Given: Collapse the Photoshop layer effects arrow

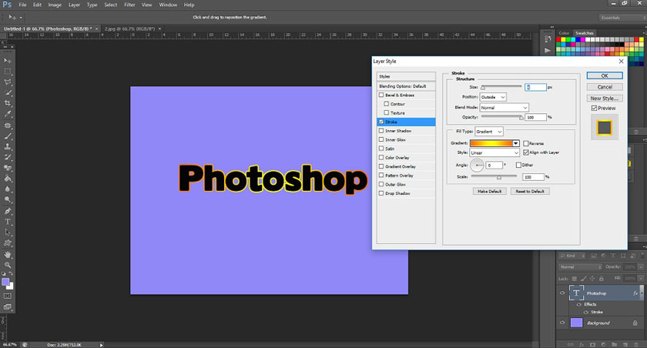Looking at the screenshot, I should click(x=641, y=293).
